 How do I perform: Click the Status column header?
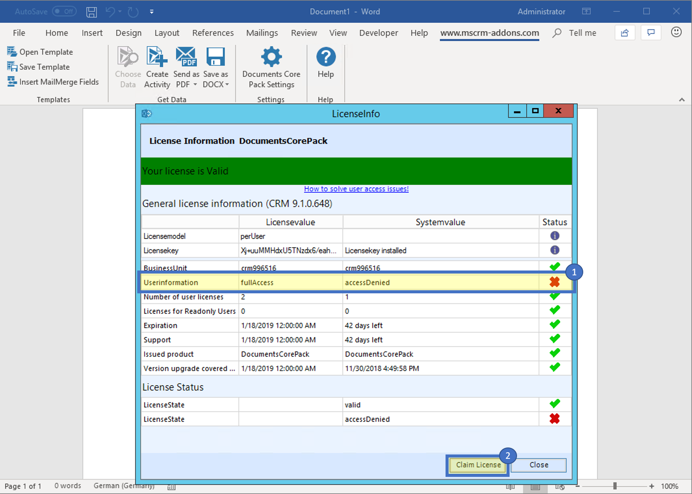[x=555, y=222]
